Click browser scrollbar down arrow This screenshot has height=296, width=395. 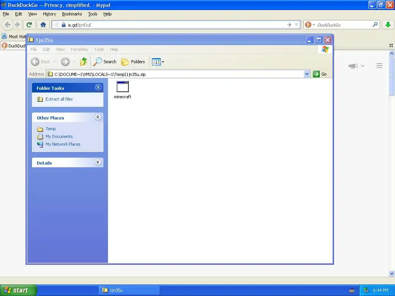pos(392,273)
